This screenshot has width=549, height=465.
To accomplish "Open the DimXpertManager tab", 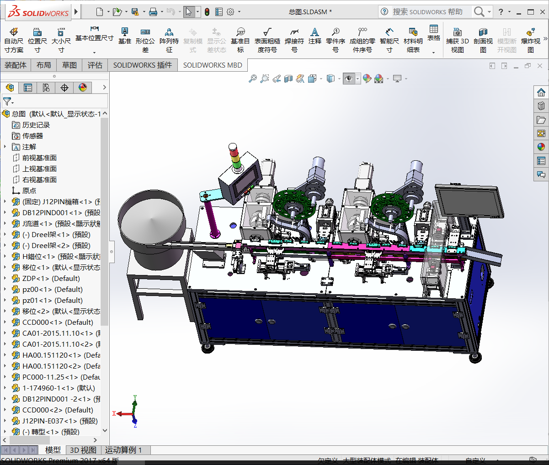I will click(64, 87).
